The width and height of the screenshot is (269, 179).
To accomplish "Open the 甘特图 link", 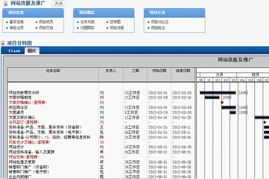I will (x=115, y=22).
